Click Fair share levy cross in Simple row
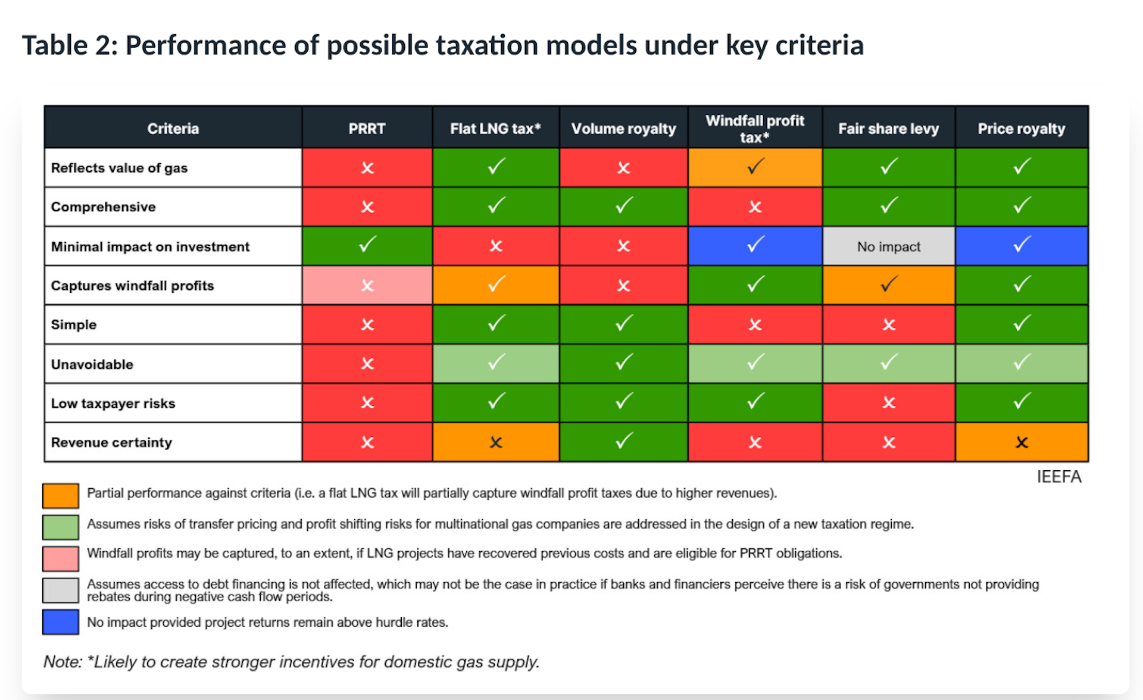This screenshot has height=700, width=1143. coord(888,324)
